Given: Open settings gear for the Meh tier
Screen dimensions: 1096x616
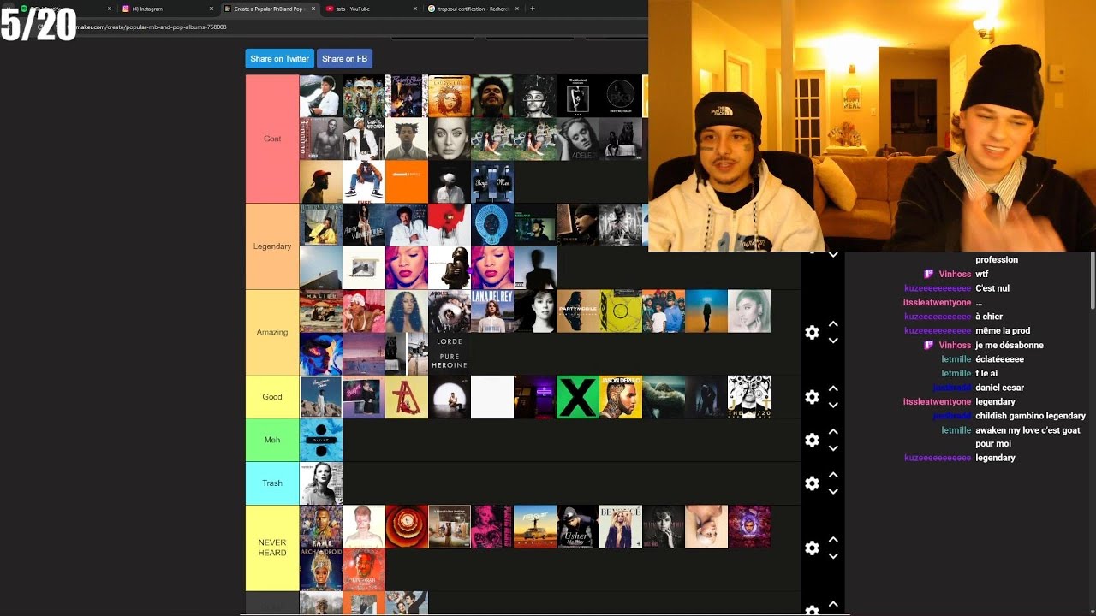Looking at the screenshot, I should 812,440.
